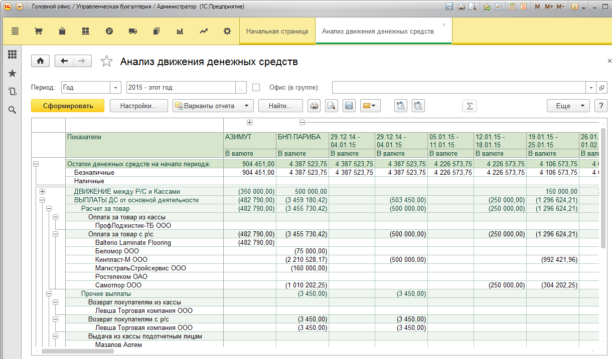Open the ruble money section
This screenshot has width=612, height=359.
109,31
